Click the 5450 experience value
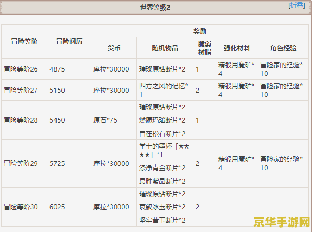The width and height of the screenshot is (313, 232). click(57, 120)
